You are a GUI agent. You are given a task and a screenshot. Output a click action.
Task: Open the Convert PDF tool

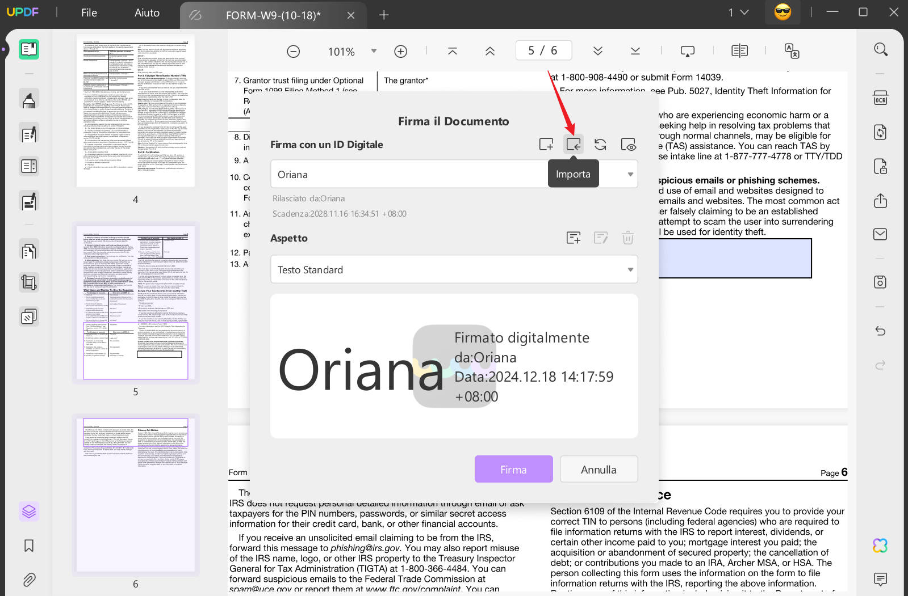click(x=880, y=132)
